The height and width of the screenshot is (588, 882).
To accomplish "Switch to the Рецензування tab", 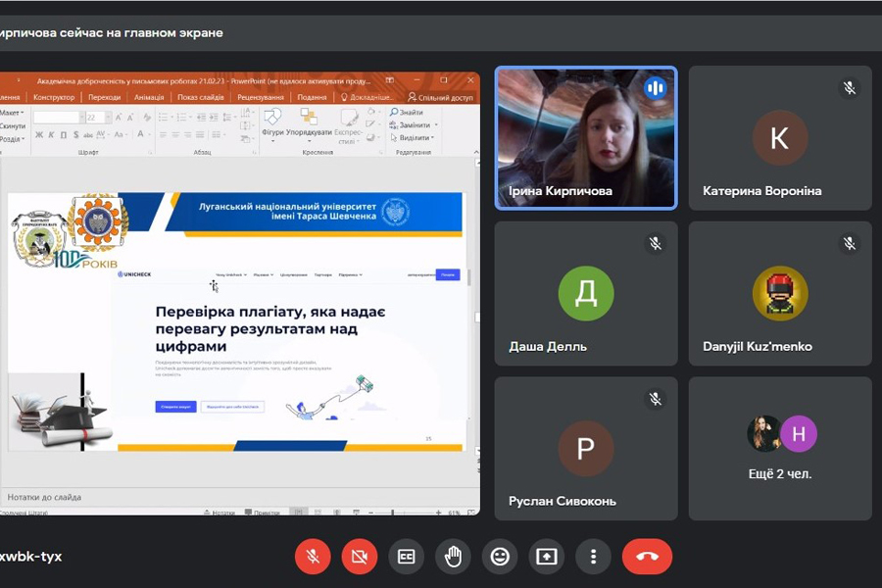I will pos(260,98).
